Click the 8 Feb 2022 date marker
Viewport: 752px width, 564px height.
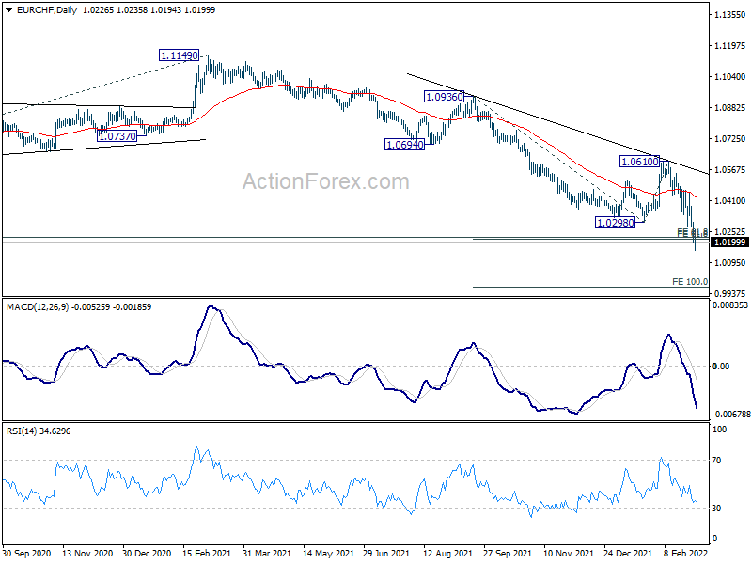686,553
